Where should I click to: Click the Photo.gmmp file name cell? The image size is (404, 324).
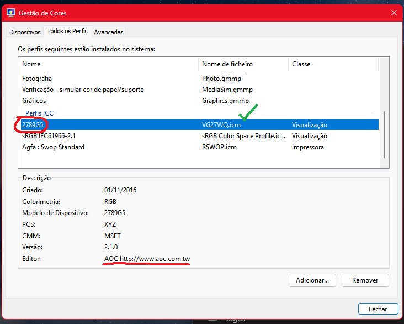[x=221, y=79]
